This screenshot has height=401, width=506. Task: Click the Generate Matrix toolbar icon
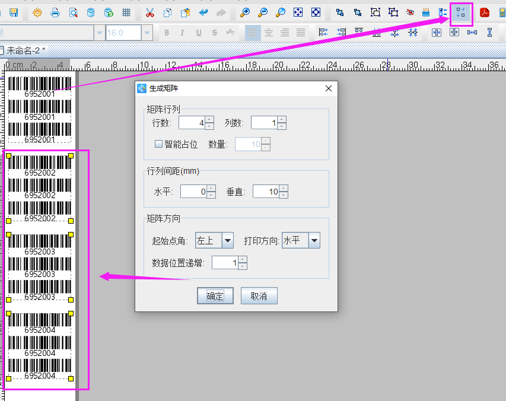[x=461, y=12]
